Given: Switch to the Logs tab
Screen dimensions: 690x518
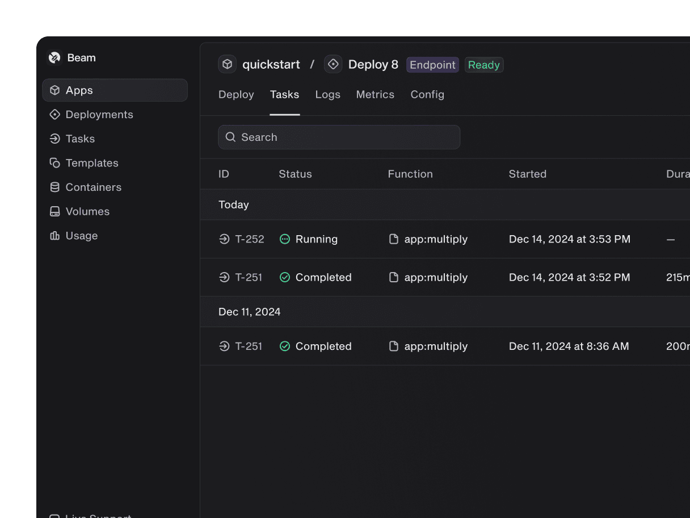Looking at the screenshot, I should coord(327,95).
